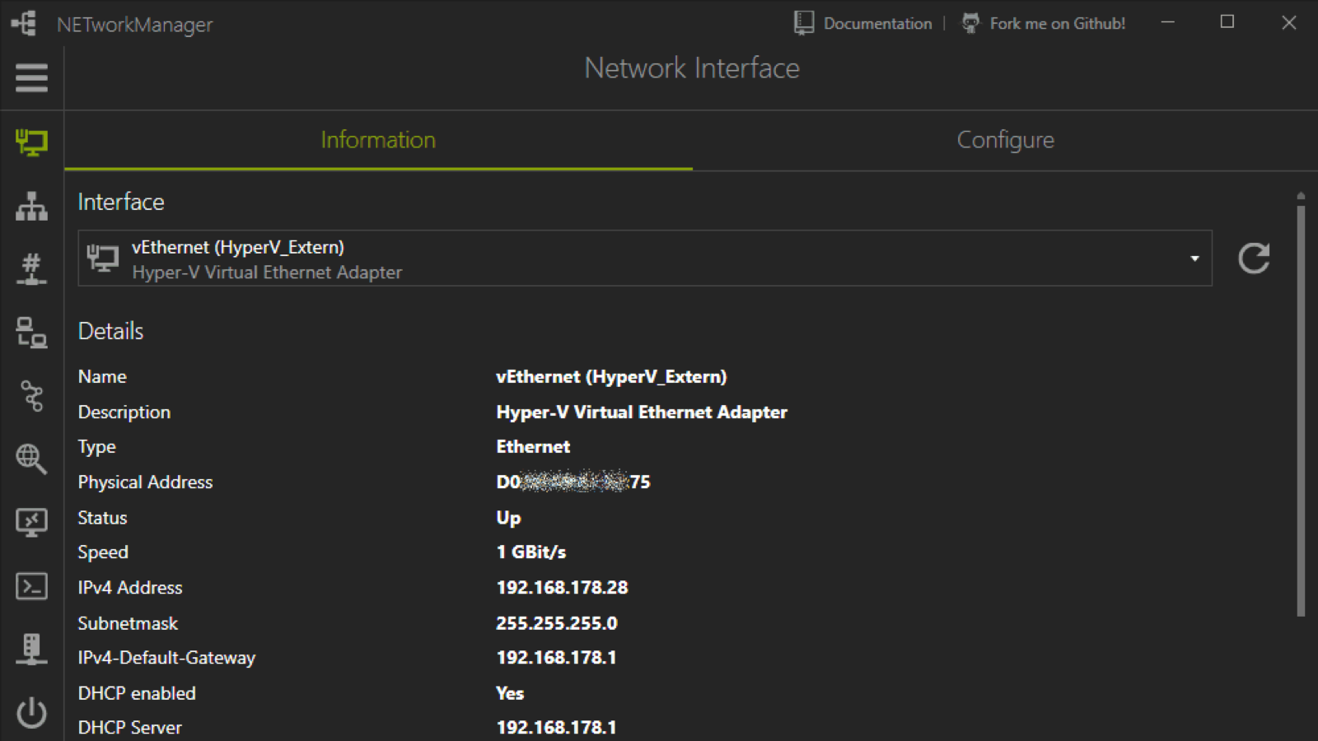Open the PowerShell tool in the sidebar
1318x741 pixels.
(31, 586)
